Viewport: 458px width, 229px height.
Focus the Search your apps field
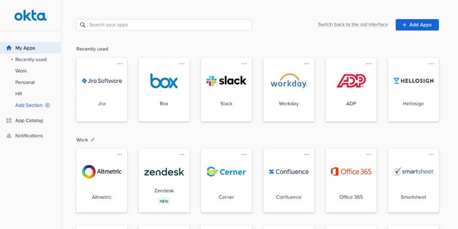point(164,25)
